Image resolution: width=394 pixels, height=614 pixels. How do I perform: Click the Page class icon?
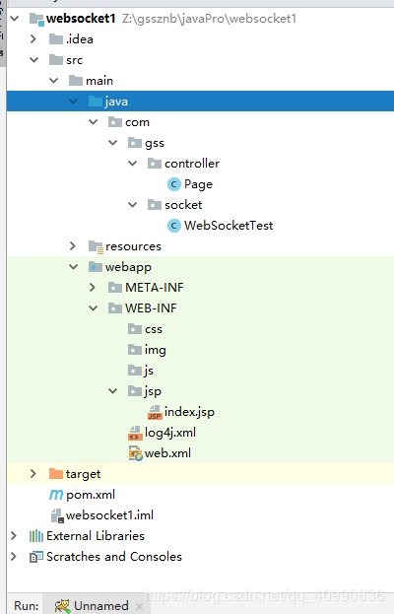pos(174,184)
